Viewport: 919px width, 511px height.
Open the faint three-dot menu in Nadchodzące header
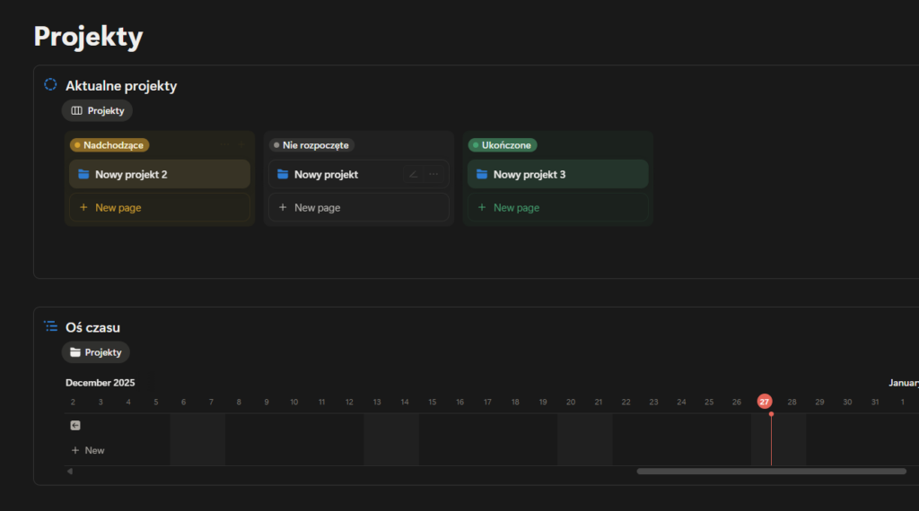click(x=225, y=144)
